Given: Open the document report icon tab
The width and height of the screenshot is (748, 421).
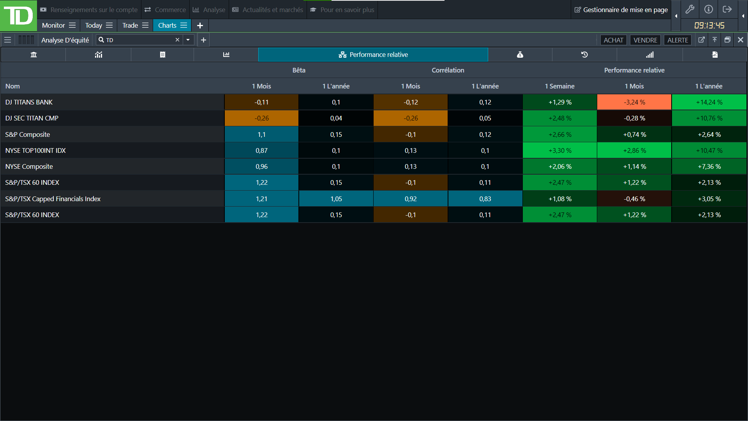Looking at the screenshot, I should click(714, 55).
